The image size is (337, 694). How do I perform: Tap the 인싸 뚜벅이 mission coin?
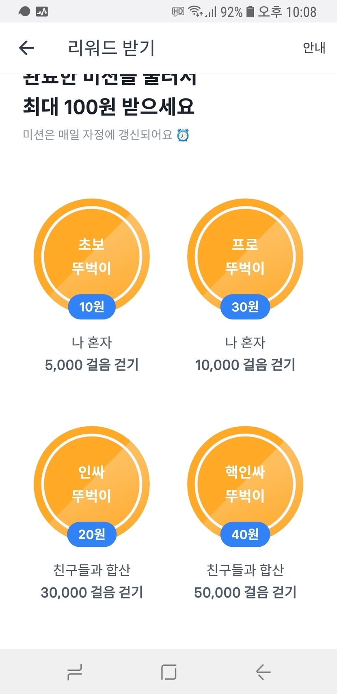click(x=92, y=484)
